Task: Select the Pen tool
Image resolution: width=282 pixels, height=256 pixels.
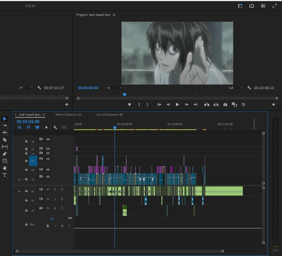Action: [5, 154]
